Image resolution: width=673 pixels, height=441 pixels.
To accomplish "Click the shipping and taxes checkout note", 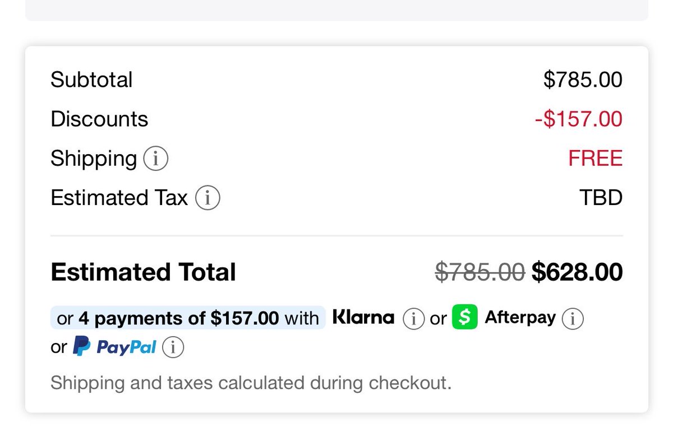I will [251, 383].
